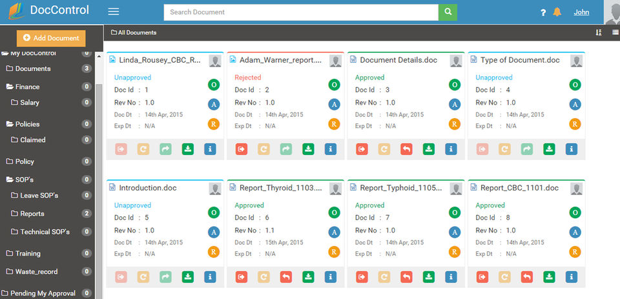This screenshot has width=620, height=299.
Task: Open the Salary folder
Action: click(x=25, y=103)
